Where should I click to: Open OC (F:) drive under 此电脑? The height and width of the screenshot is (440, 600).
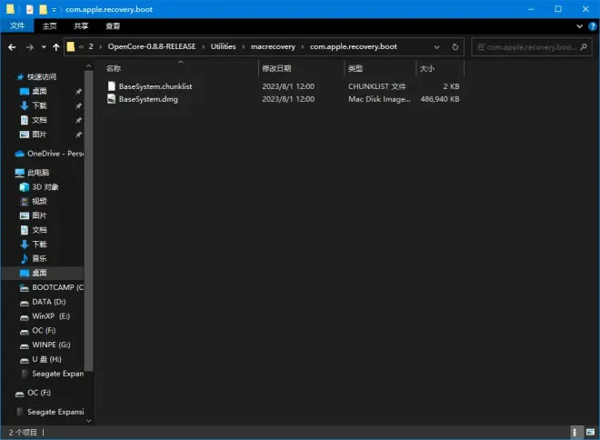coord(44,331)
